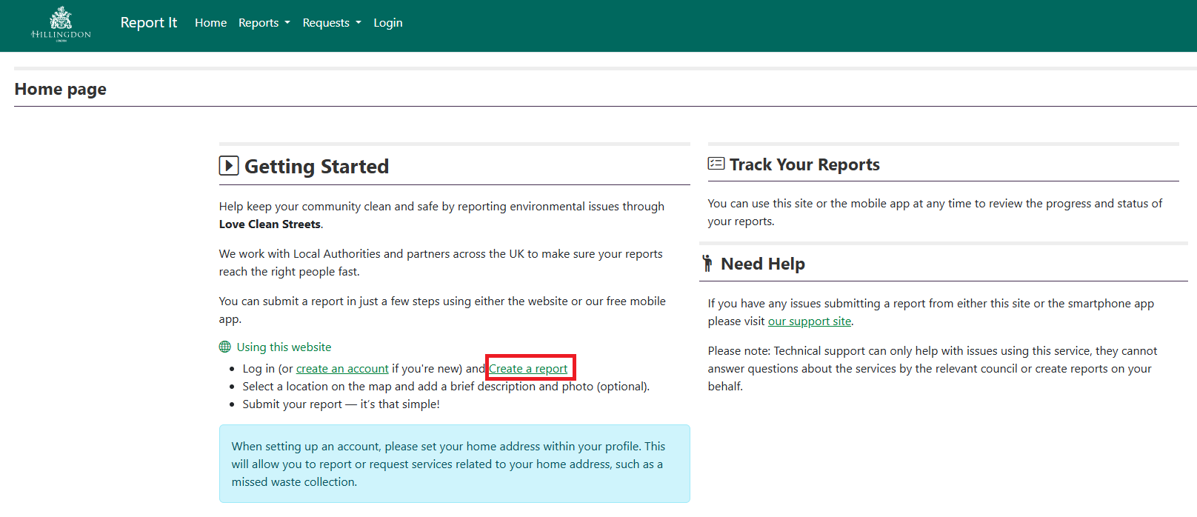Open the Home menu item
Viewport: 1197px width, 517px height.
[210, 23]
